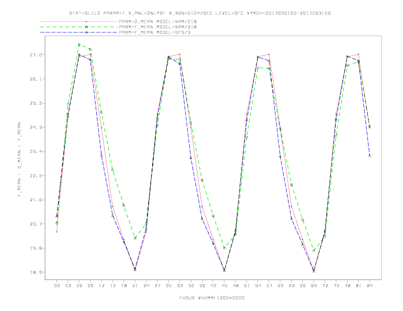The image size is (403, 311).
Task: Click y-axis tick label '27.0'
Action: 36,55
